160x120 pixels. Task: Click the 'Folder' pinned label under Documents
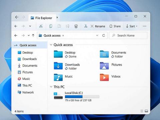coord(119,56)
